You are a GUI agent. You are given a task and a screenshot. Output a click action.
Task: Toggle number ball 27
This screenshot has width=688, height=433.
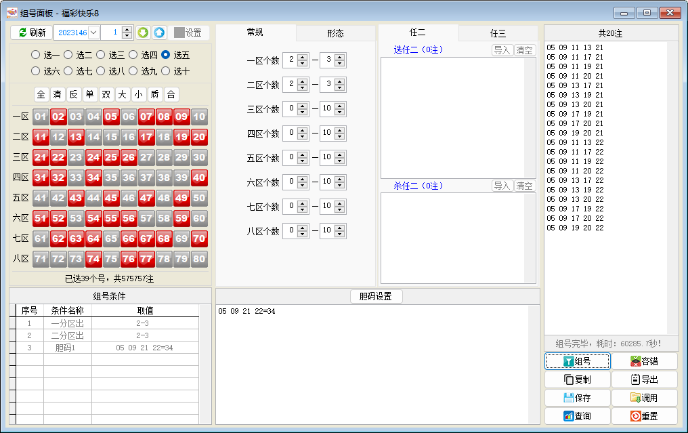click(146, 157)
